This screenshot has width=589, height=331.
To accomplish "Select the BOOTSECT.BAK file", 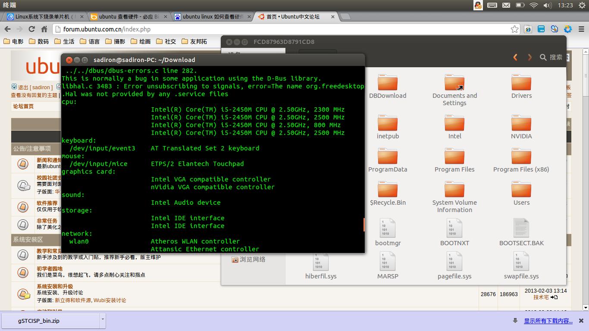I will [521, 232].
